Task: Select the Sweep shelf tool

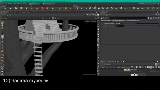Action: pyautogui.click(x=94, y=9)
